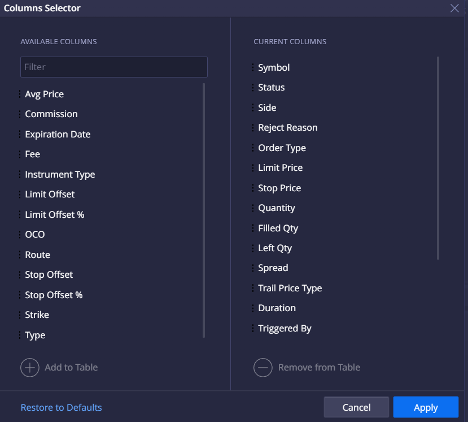
Task: Click the drag handle beside Symbol
Action: click(253, 68)
